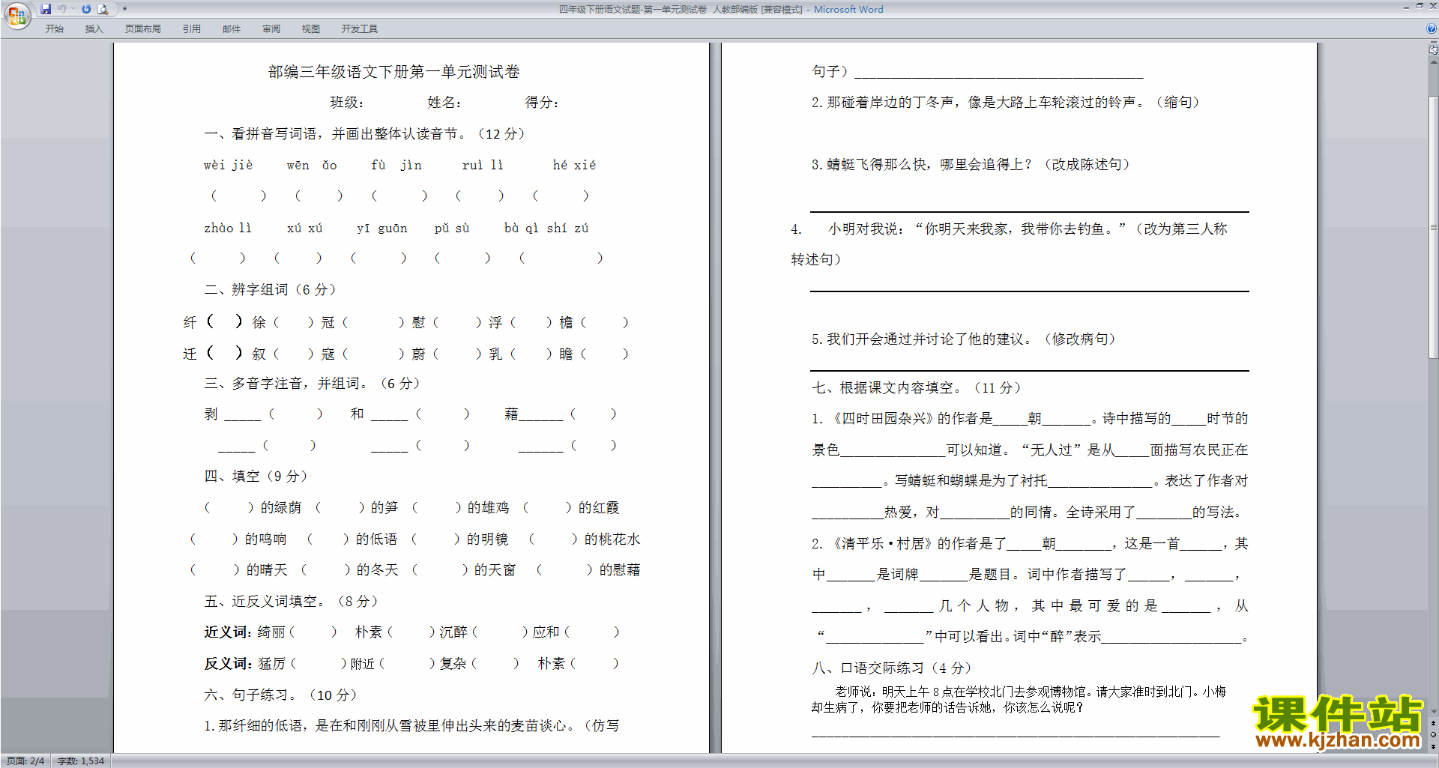1439x768 pixels.
Task: Open Print Preview from quick access toolbar
Action: tap(103, 9)
